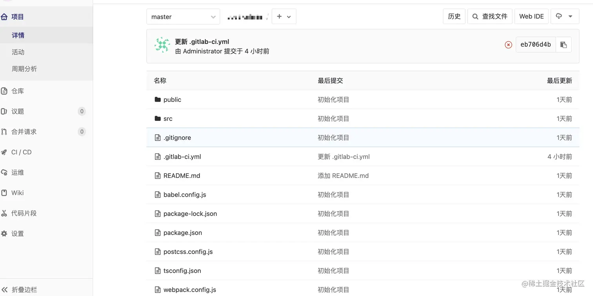
Task: Click the .gitignore file icon
Action: pyautogui.click(x=158, y=138)
